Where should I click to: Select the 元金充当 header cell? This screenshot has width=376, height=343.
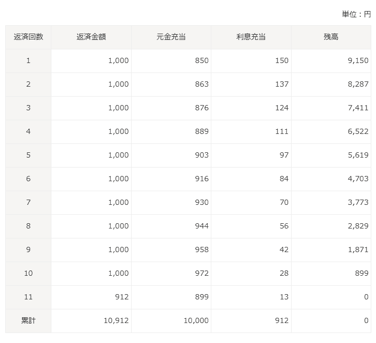click(171, 37)
